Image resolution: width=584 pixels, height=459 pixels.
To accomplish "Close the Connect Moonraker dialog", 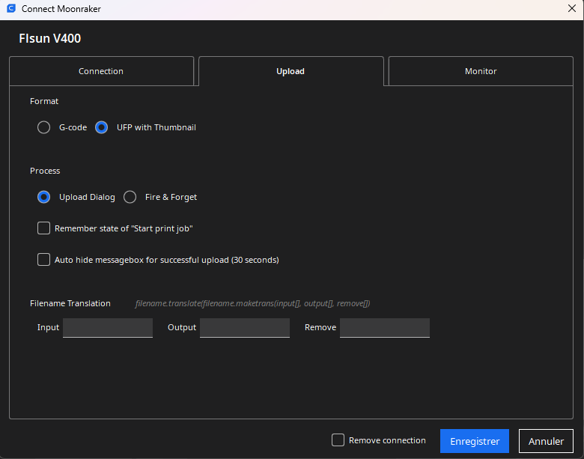I will [x=572, y=8].
